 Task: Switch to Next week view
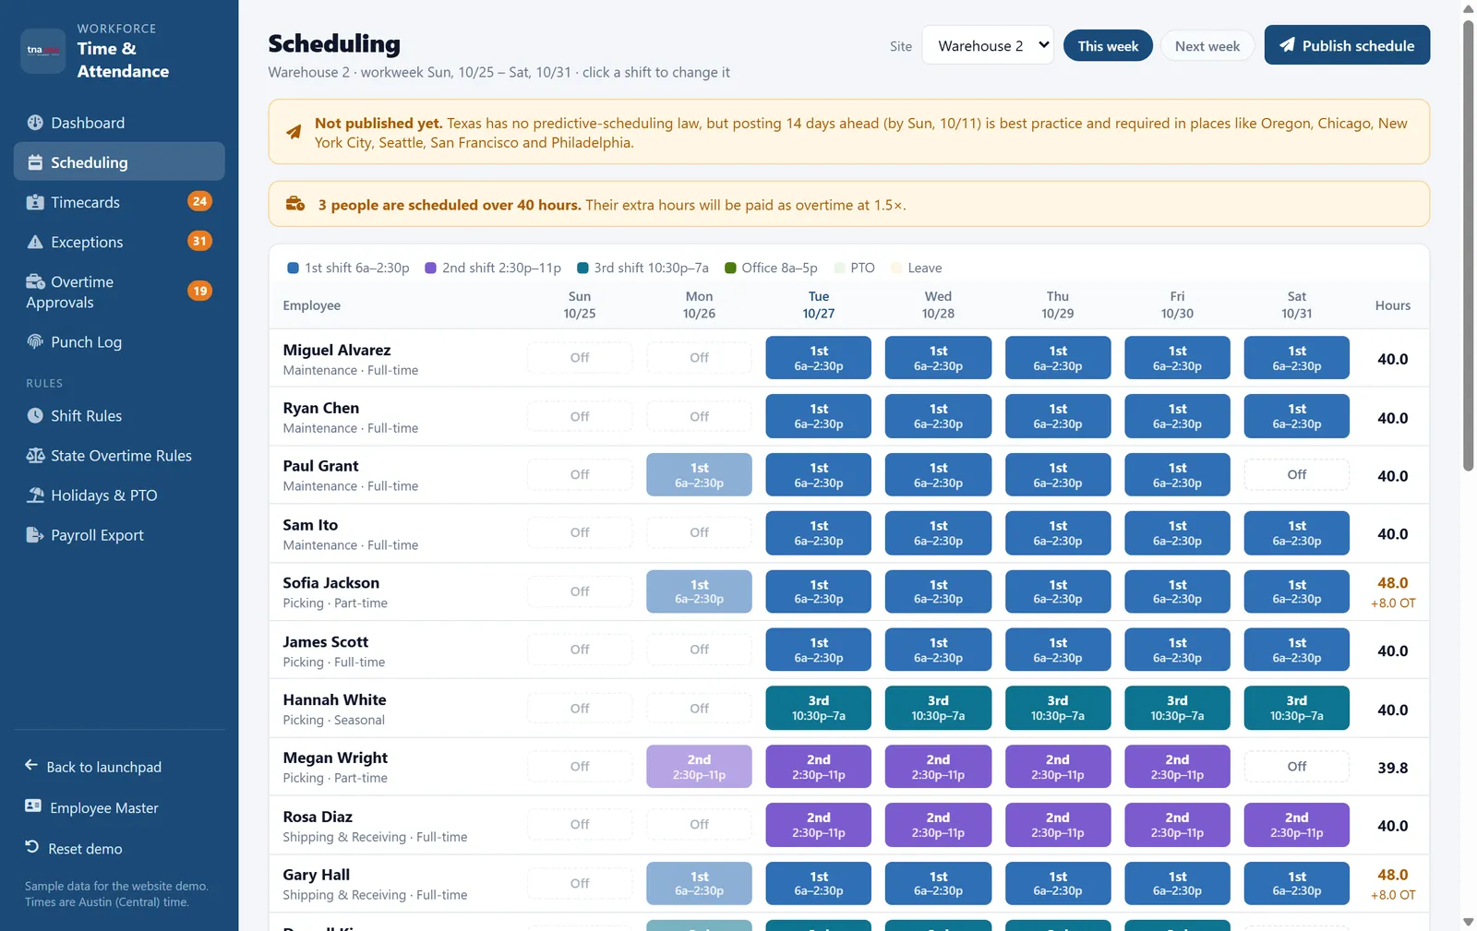click(x=1207, y=46)
